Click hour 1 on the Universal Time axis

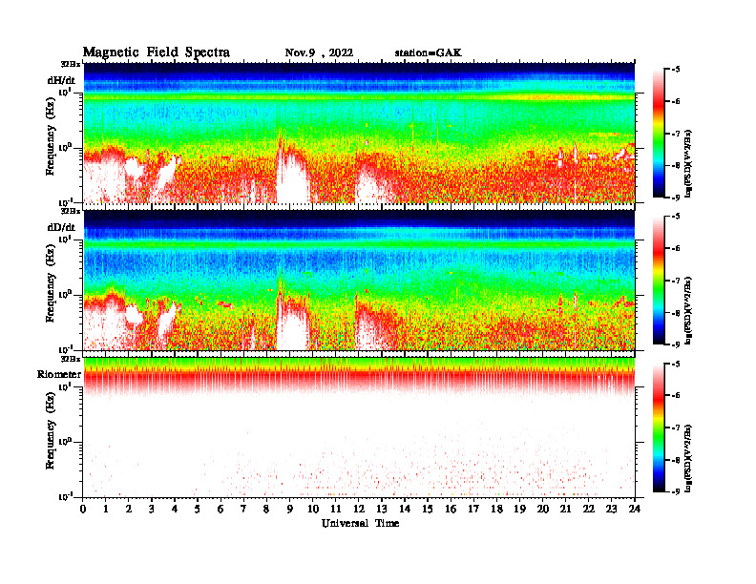(x=106, y=509)
